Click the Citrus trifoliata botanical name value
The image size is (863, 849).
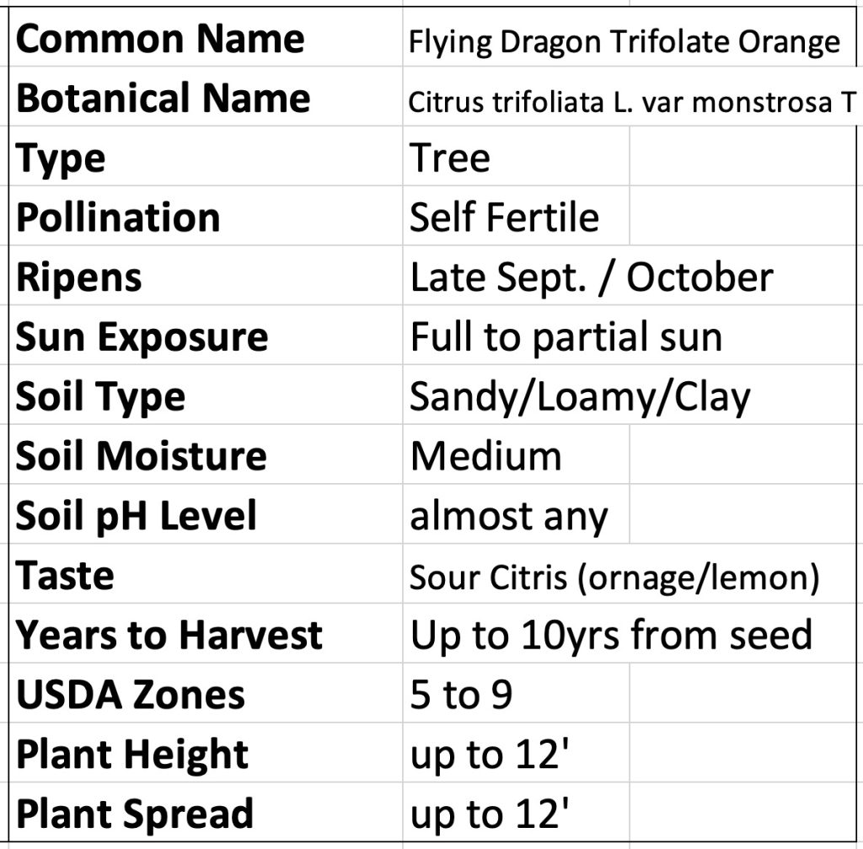pyautogui.click(x=630, y=101)
